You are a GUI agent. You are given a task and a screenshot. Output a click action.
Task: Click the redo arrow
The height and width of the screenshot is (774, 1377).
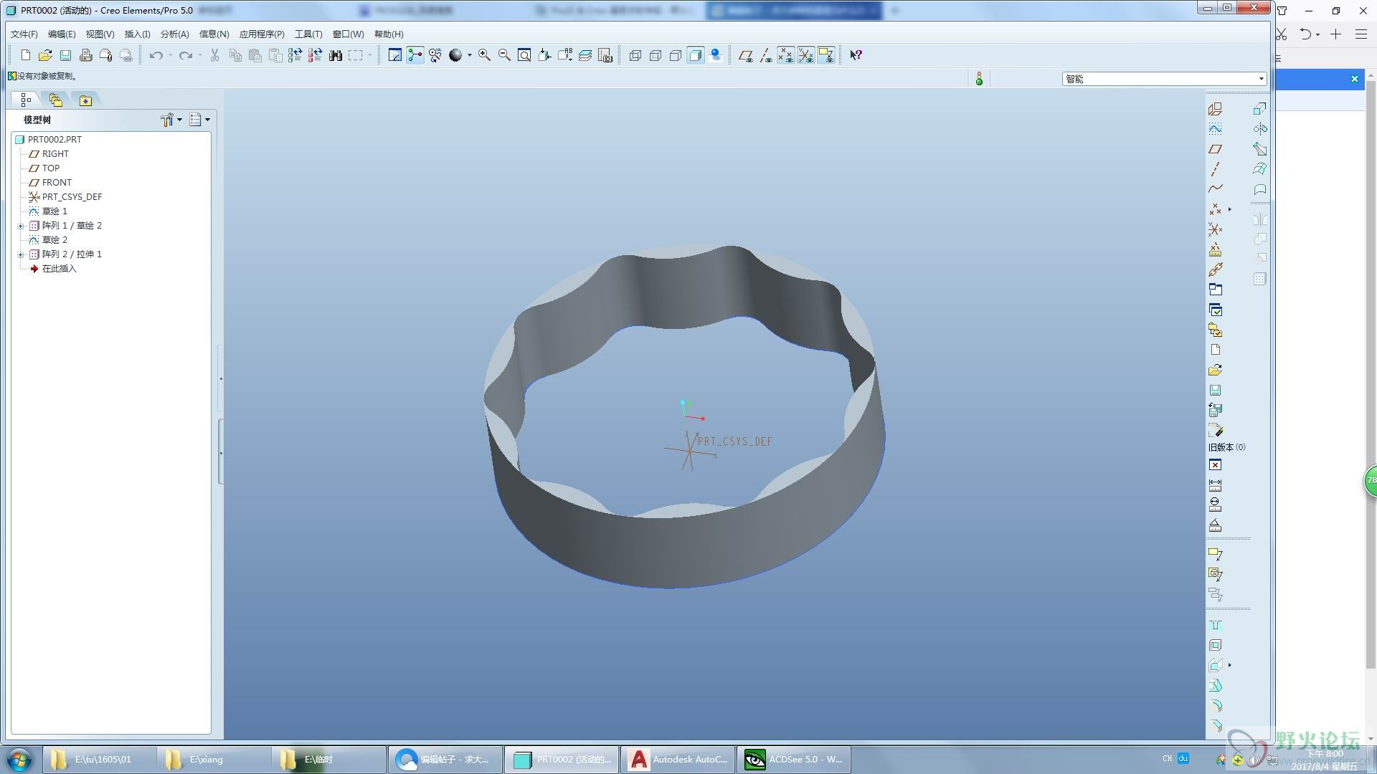point(185,55)
